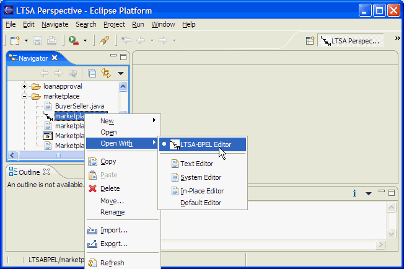The width and height of the screenshot is (404, 269).
Task: Open the Navigator view menu triangle
Action: pyautogui.click(x=121, y=73)
